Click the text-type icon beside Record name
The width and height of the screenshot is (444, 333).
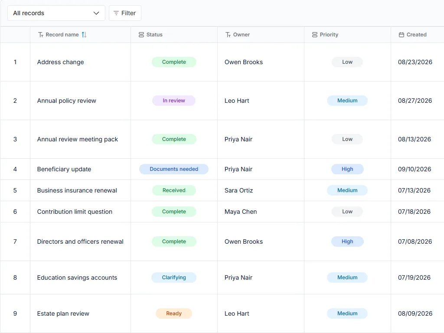click(x=41, y=35)
